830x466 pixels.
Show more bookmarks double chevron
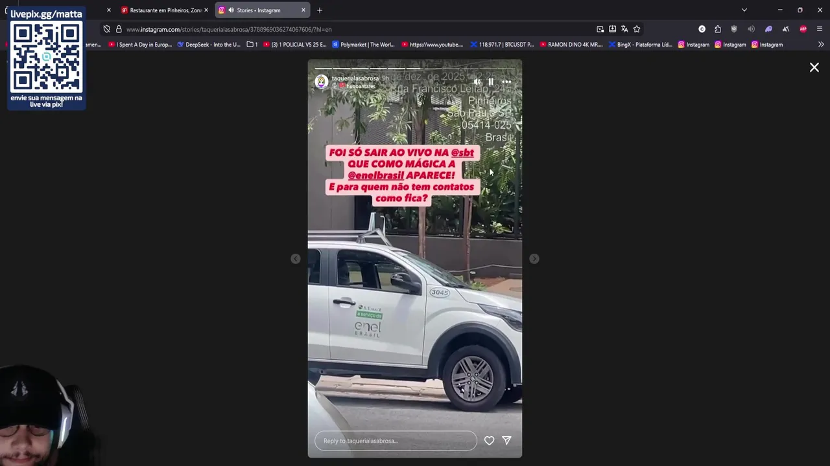[x=821, y=45]
